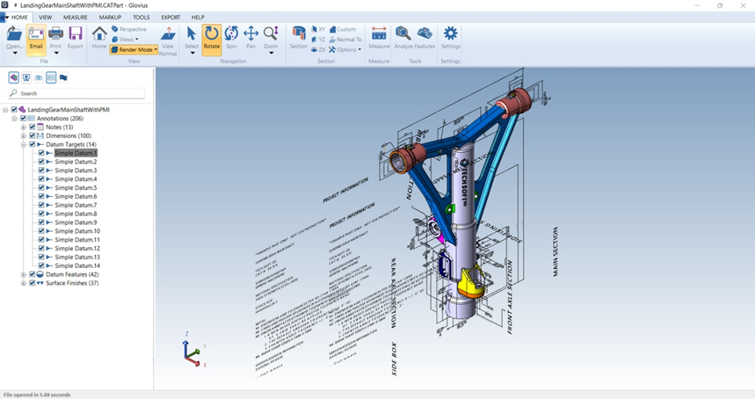The height and width of the screenshot is (399, 755).
Task: Click the model tree Search field
Action: [78, 93]
